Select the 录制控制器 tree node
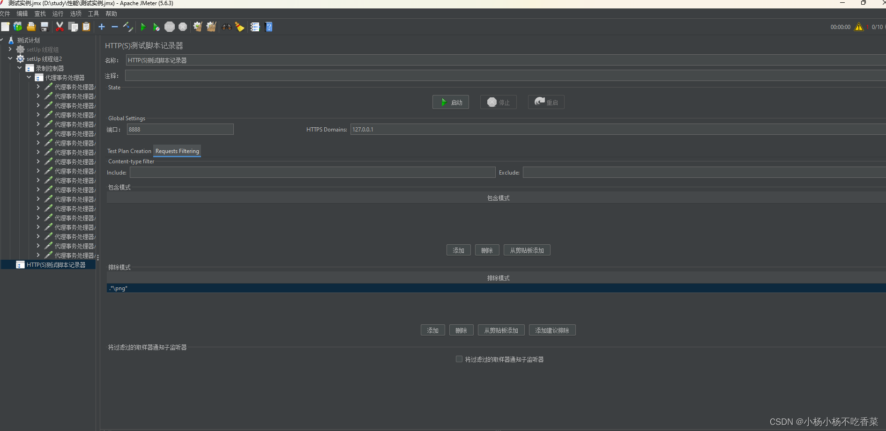Image resolution: width=886 pixels, height=431 pixels. [50, 68]
